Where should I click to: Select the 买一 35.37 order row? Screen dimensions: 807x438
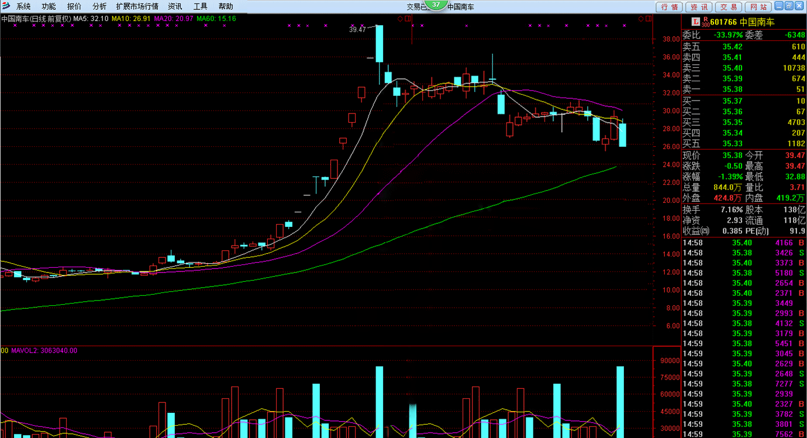[x=744, y=101]
